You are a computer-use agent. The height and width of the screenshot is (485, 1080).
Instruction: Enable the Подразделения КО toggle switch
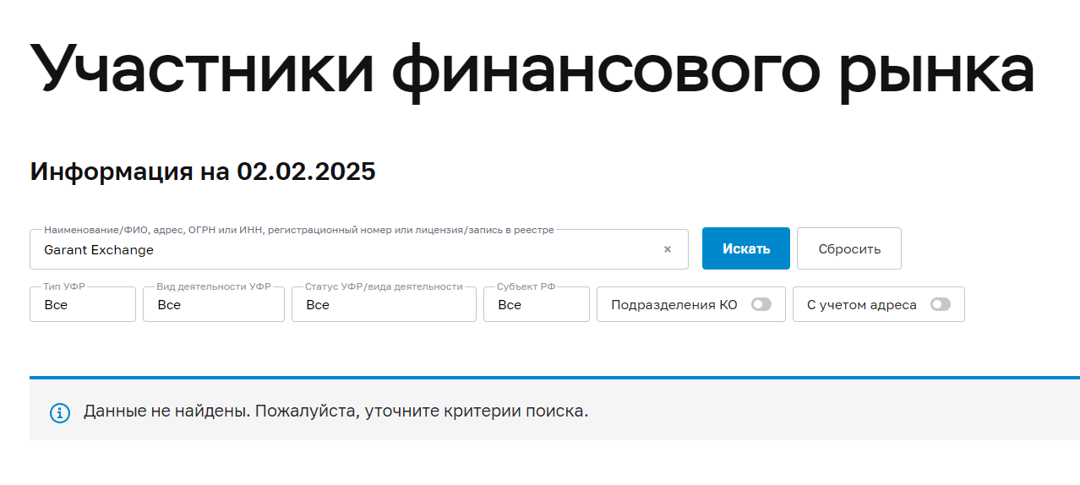(761, 305)
